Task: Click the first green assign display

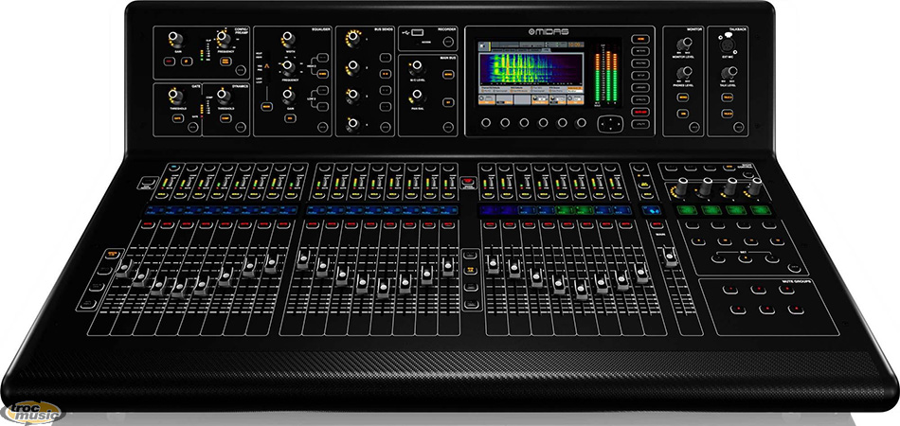Action: [x=686, y=210]
